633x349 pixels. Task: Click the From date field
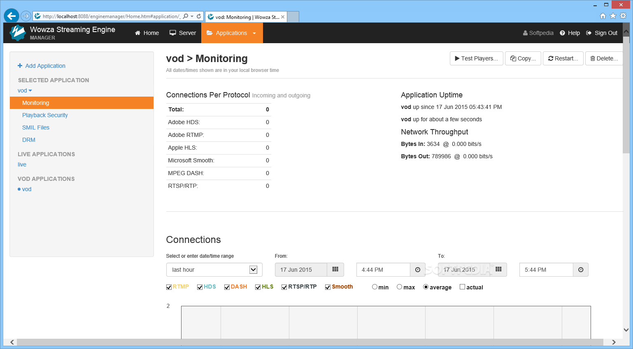(301, 270)
